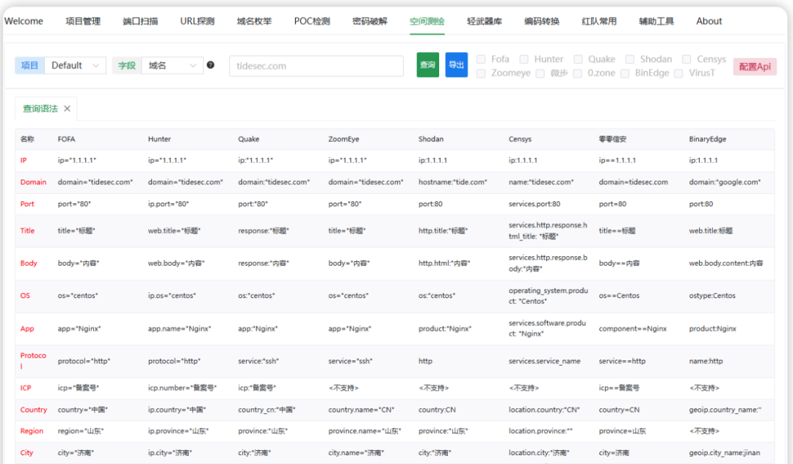Click BinaryEdge cell ostype:Centos
793x464 pixels.
pos(712,295)
